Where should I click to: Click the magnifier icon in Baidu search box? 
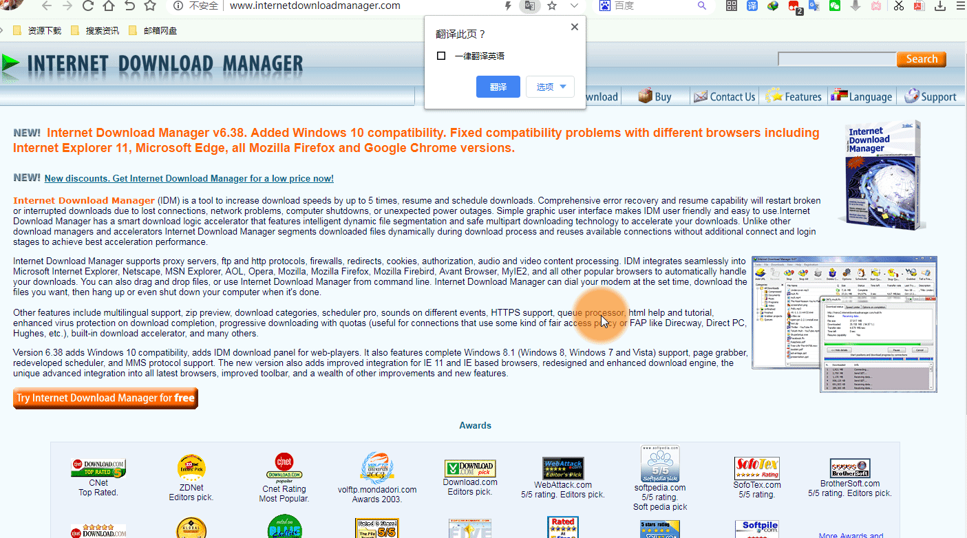click(702, 6)
